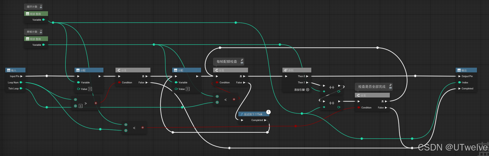Click the Then 0 exec output pin
Image resolution: width=489 pixels, height=156 pixels.
click(x=307, y=76)
